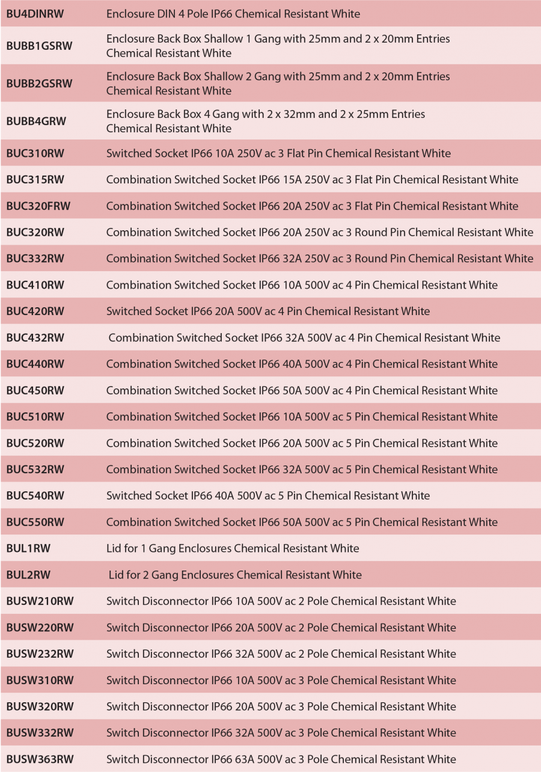Click the BUSW210RW switch disconnector code
The image size is (541, 772).
tap(40, 601)
